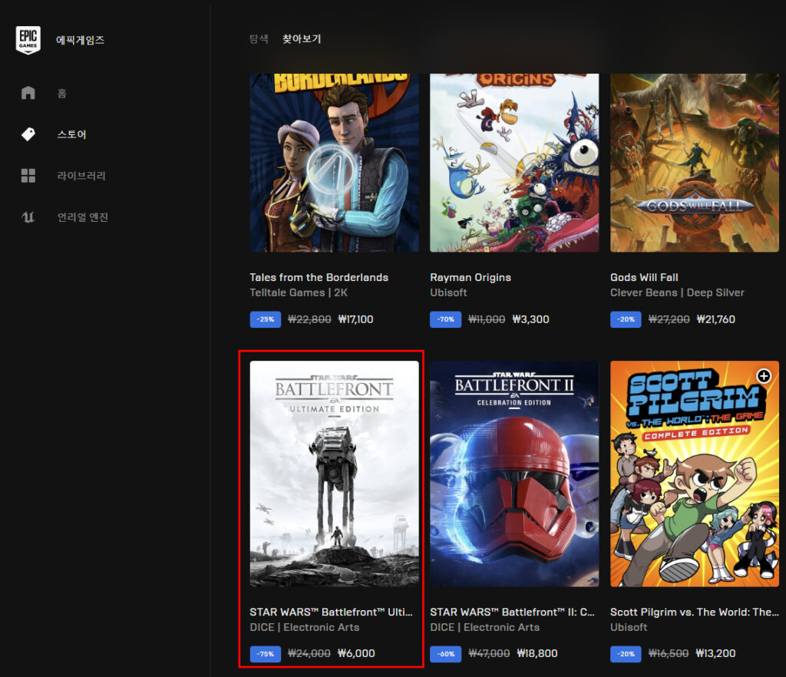Viewport: 786px width, 677px height.
Task: Click Ubisoft text under Scott Pilgrim
Action: (629, 627)
